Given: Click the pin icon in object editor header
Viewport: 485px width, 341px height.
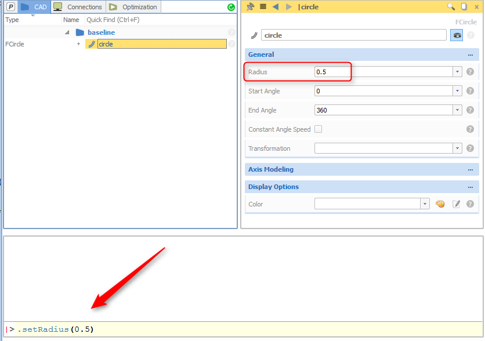Looking at the screenshot, I should pyautogui.click(x=251, y=7).
